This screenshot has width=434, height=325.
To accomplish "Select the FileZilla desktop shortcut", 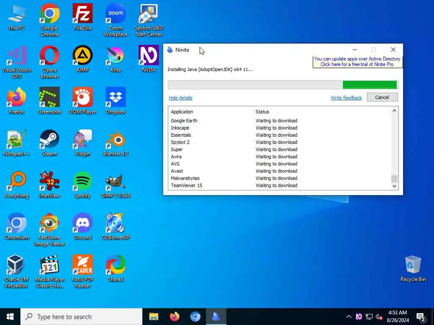I will pyautogui.click(x=83, y=17).
